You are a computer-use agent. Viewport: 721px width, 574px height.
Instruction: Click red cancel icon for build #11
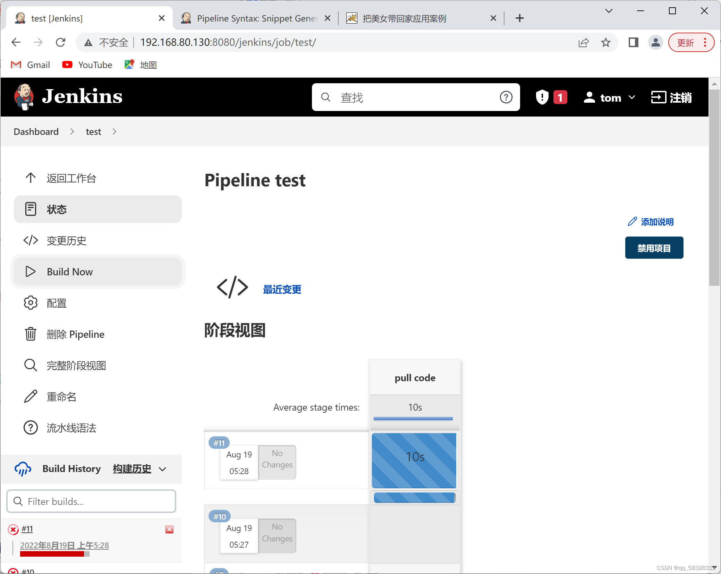(x=169, y=529)
